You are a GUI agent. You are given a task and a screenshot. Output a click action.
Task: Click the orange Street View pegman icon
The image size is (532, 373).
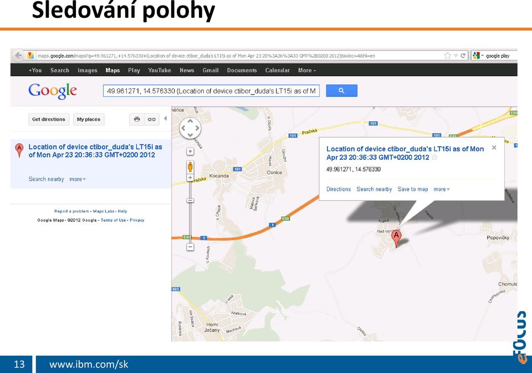tap(190, 167)
